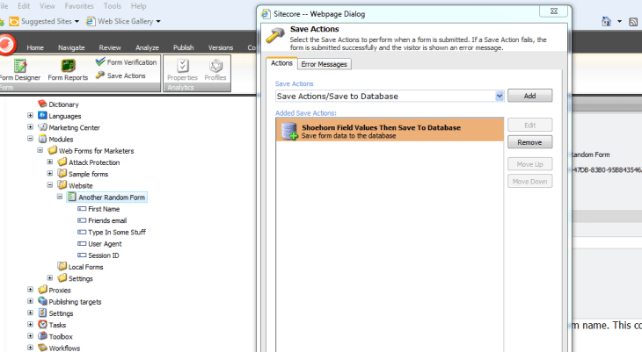This screenshot has width=642, height=352.
Task: Click the Sitecore red logo button
Action: point(7,44)
